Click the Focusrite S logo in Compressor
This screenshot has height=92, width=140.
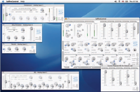[61, 12]
